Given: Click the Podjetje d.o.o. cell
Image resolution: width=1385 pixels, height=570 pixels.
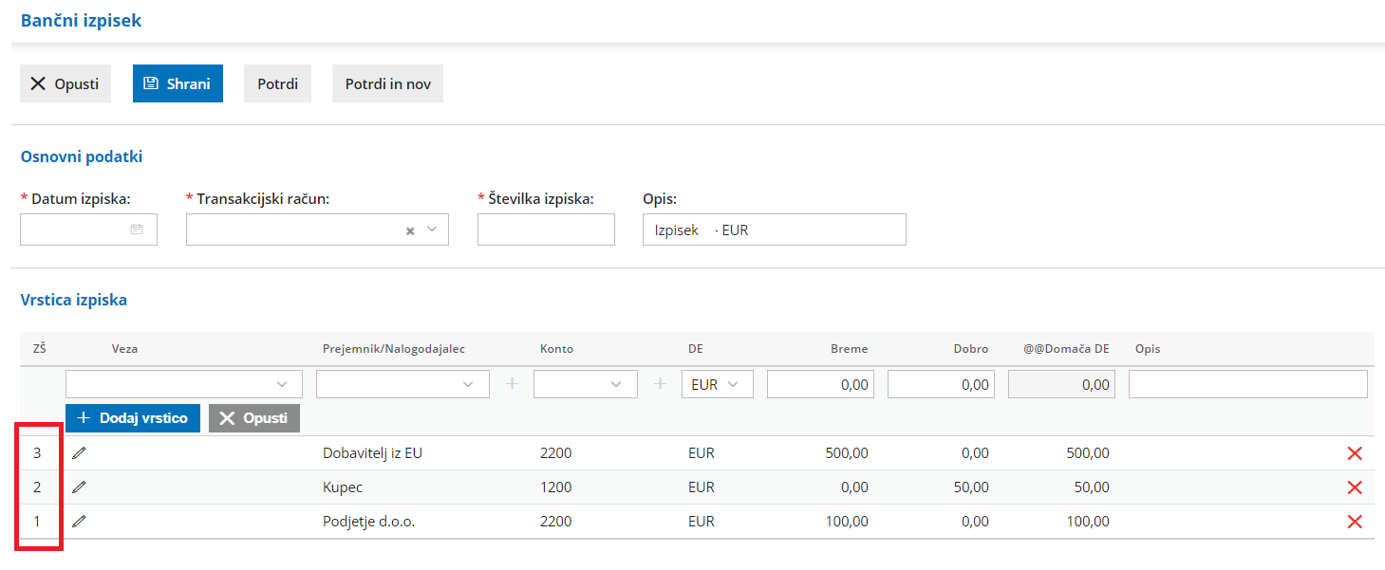Looking at the screenshot, I should click(369, 522).
